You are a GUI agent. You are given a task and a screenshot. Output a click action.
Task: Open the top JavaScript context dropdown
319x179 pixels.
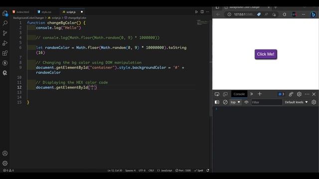[x=235, y=102]
